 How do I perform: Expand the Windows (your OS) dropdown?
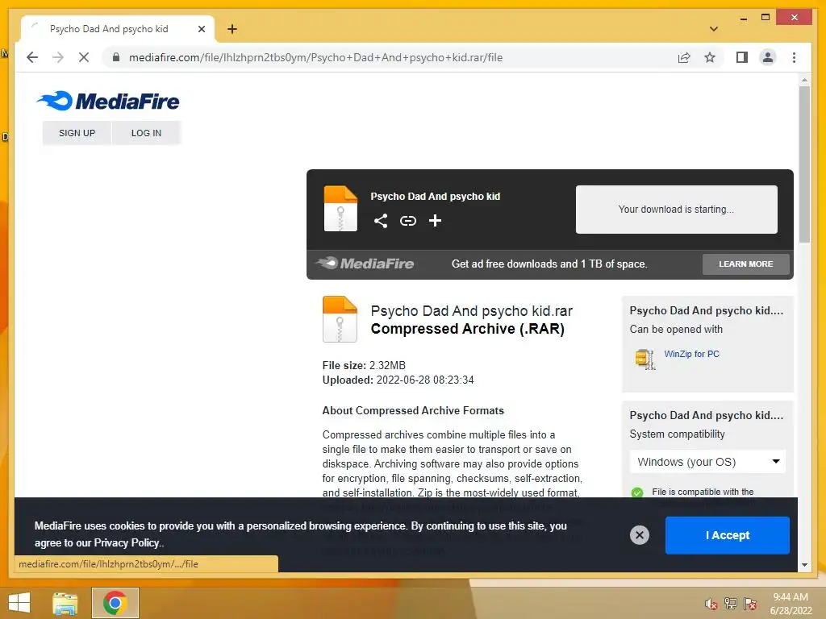tap(707, 462)
